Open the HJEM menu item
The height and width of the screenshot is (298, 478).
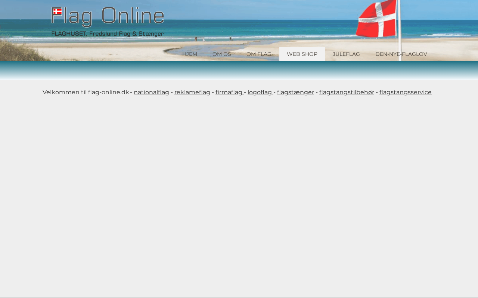[x=190, y=54]
